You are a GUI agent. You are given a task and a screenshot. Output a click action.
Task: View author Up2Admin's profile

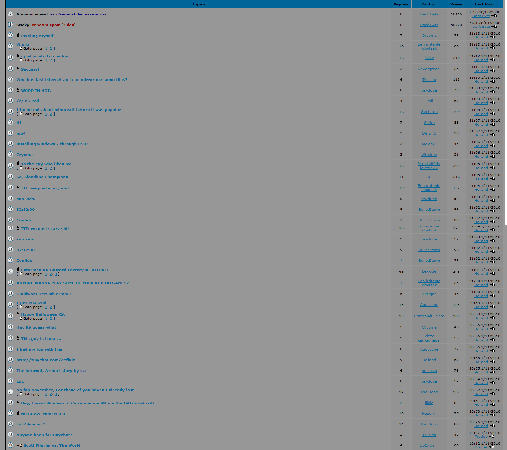pos(429,445)
